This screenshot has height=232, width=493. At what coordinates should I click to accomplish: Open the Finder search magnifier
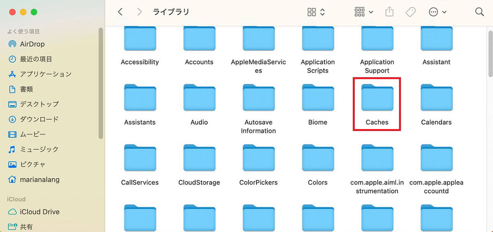(479, 12)
